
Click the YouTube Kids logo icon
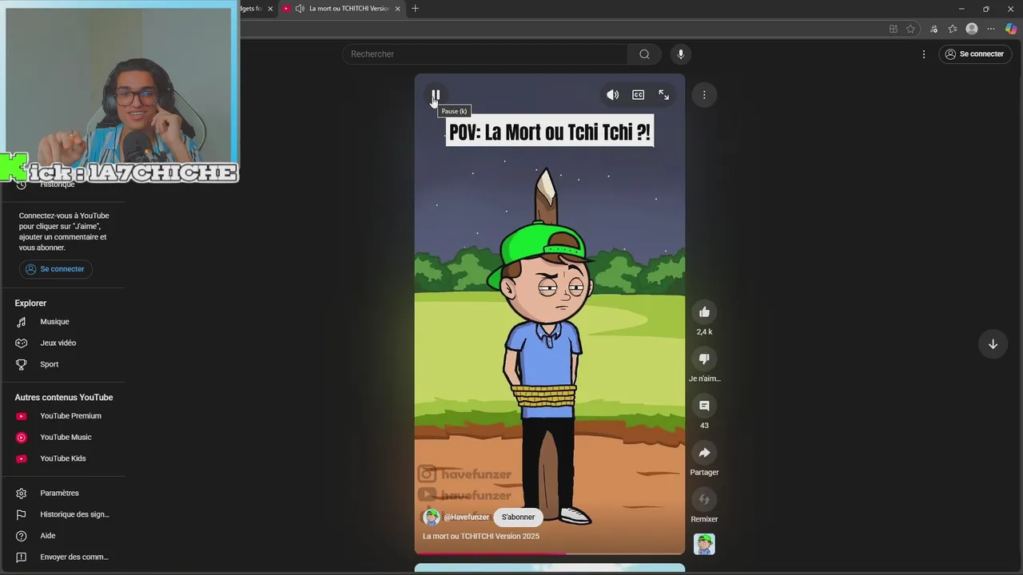click(22, 458)
